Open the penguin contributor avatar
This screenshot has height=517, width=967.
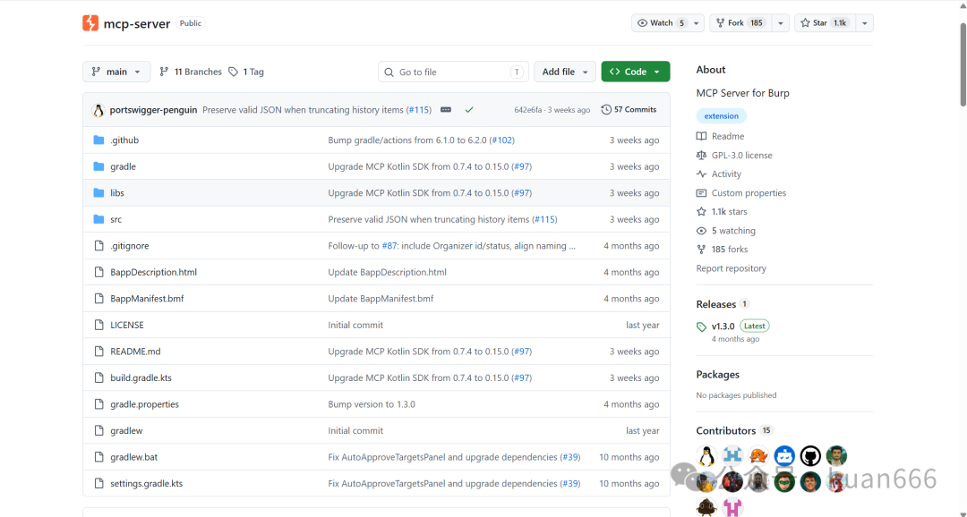pos(706,456)
